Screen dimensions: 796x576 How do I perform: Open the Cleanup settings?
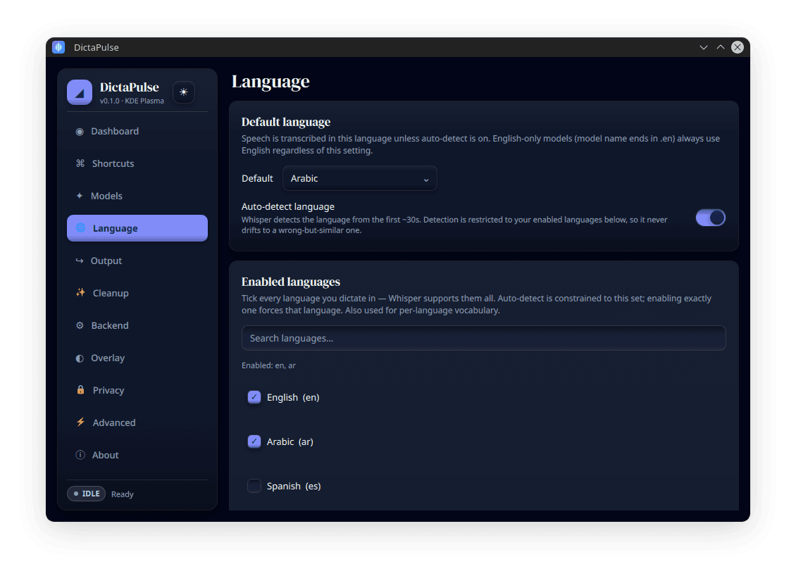click(x=137, y=293)
